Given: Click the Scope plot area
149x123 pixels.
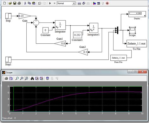Looking at the screenshot, I should pyautogui.click(x=76, y=99).
